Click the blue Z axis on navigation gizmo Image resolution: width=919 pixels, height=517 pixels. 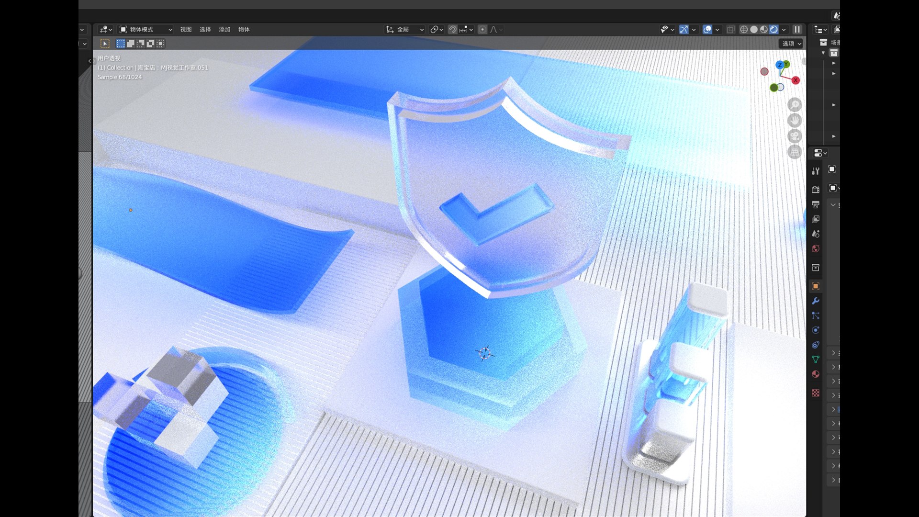[780, 65]
